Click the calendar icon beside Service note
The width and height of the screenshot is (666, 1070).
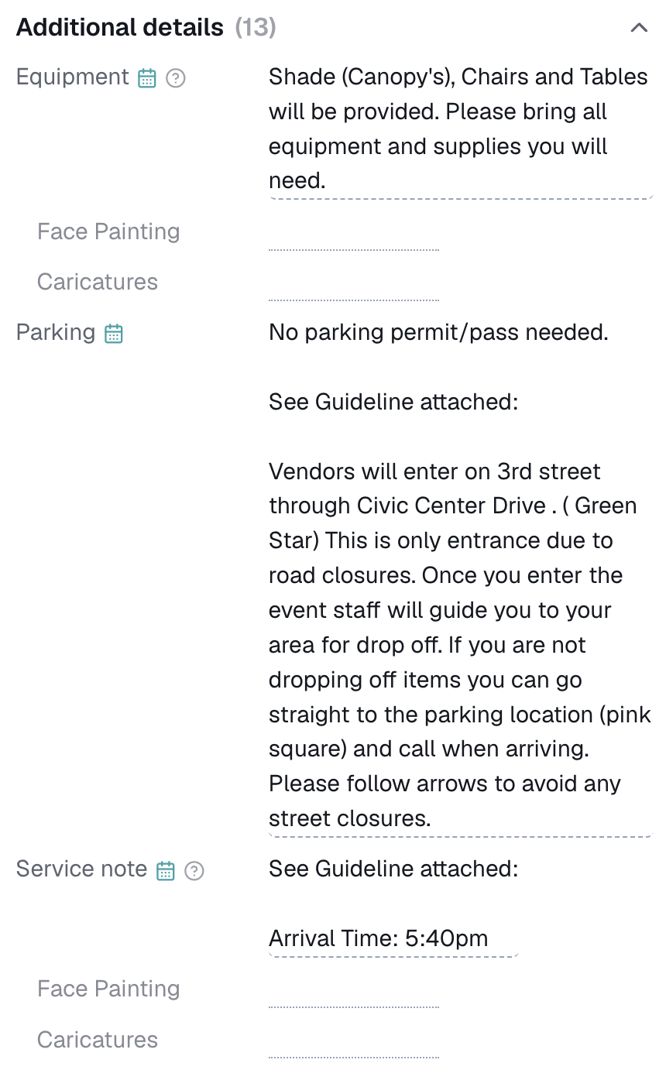pos(166,870)
